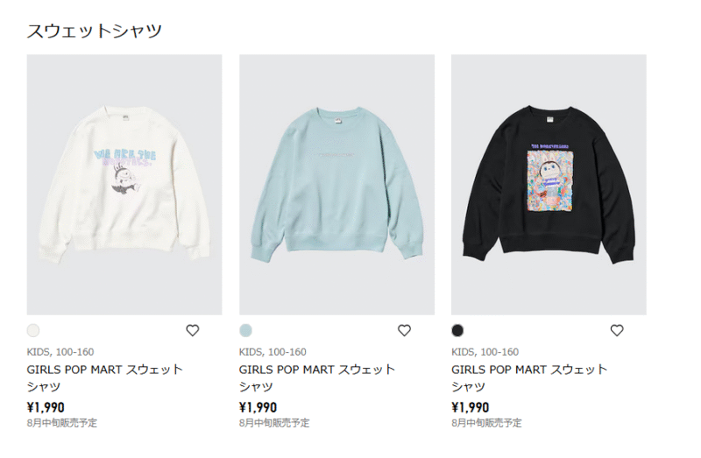This screenshot has height=458, width=701.
Task: Select the off-white color swatch
Action: click(33, 331)
